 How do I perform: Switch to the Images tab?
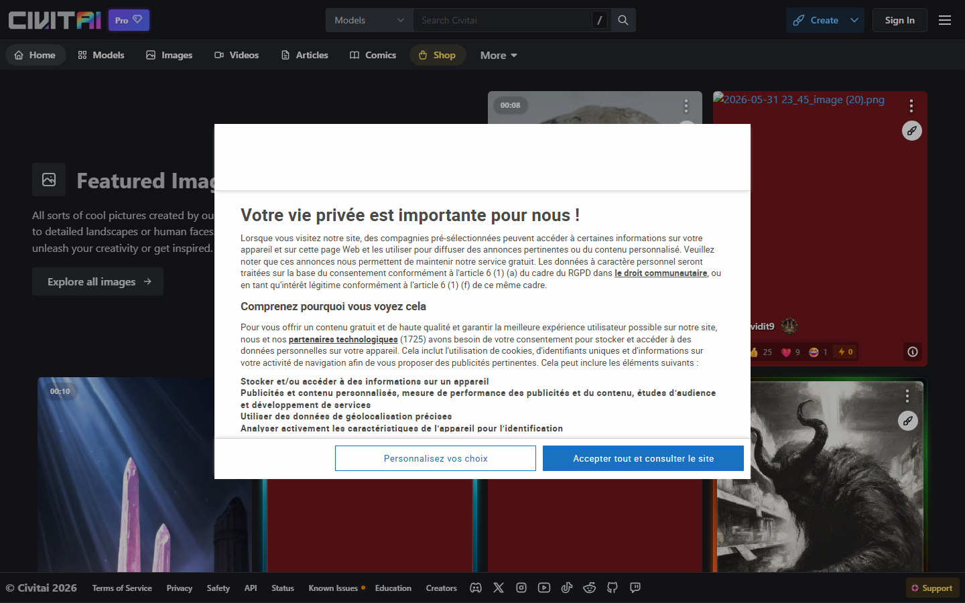pos(170,55)
